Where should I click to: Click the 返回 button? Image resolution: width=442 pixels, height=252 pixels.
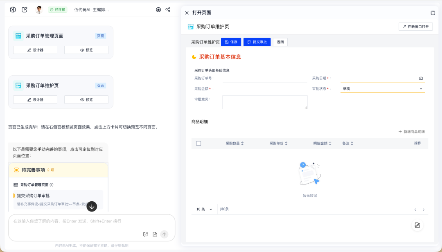(280, 42)
